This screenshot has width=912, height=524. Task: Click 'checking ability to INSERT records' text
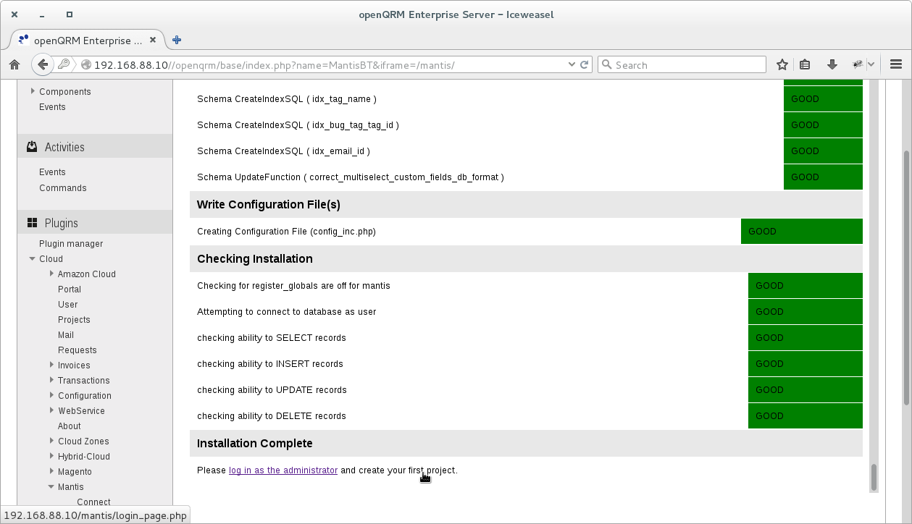[x=270, y=364]
